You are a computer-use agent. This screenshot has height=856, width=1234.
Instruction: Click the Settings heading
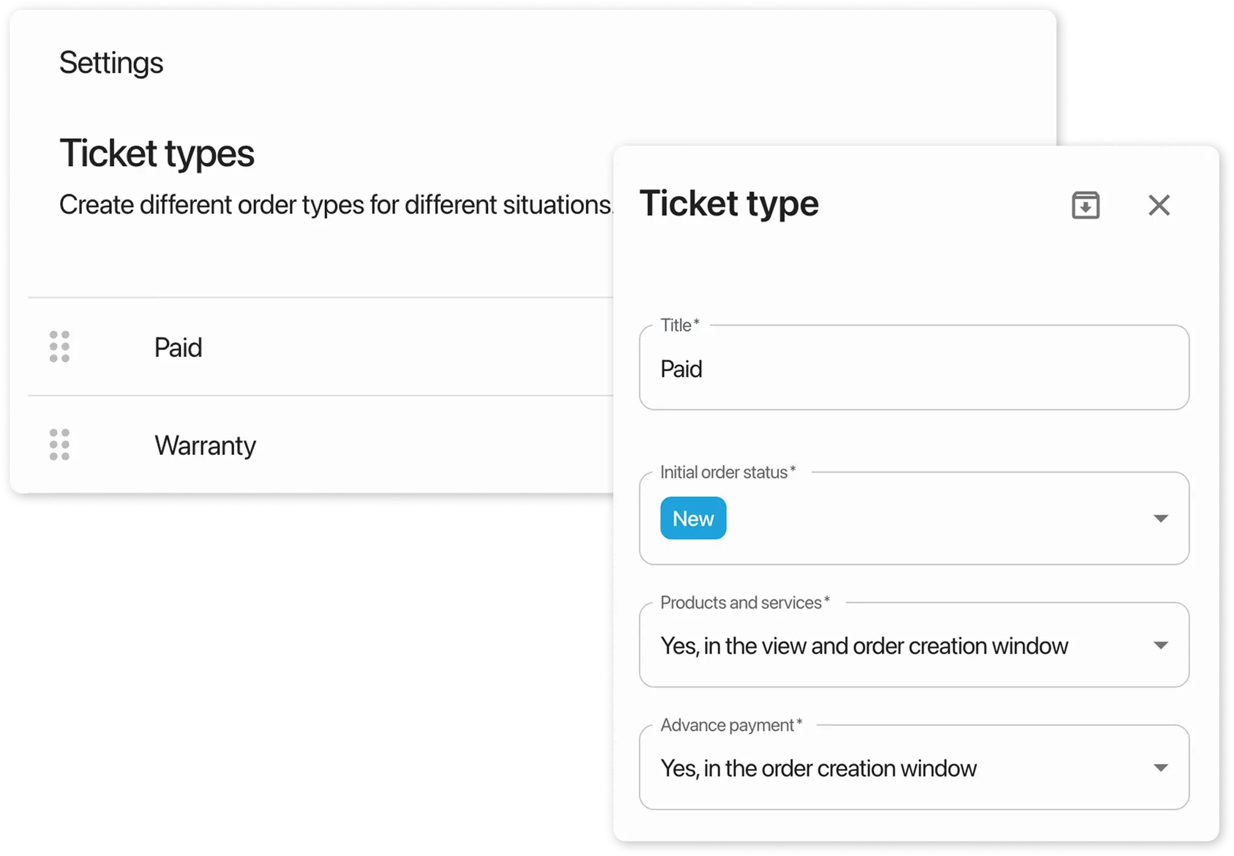click(x=112, y=62)
